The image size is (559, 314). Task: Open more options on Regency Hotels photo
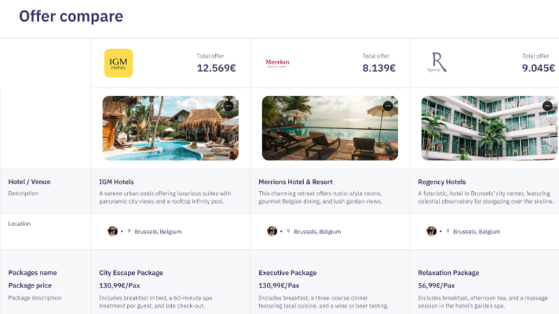click(x=547, y=106)
